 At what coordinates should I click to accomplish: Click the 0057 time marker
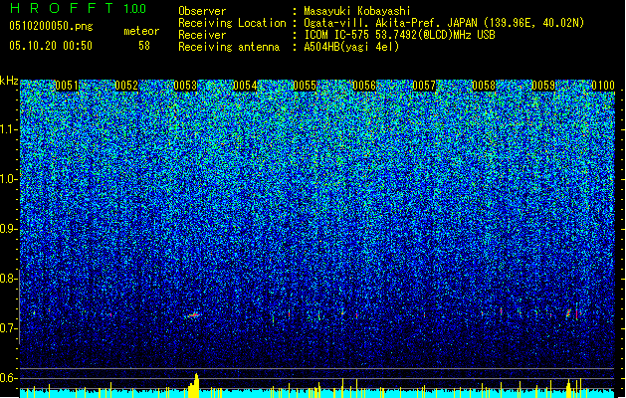(424, 86)
